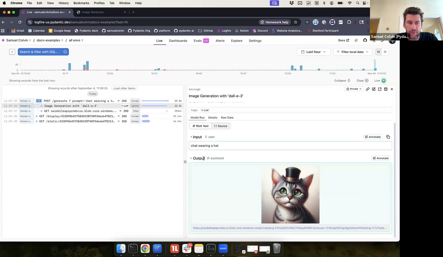The image size is (443, 257).
Task: Annotate the Input message
Action: [x=373, y=137]
